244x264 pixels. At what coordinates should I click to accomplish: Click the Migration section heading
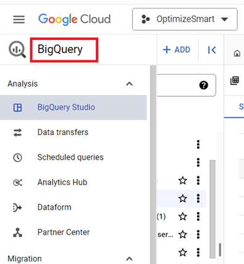(25, 258)
